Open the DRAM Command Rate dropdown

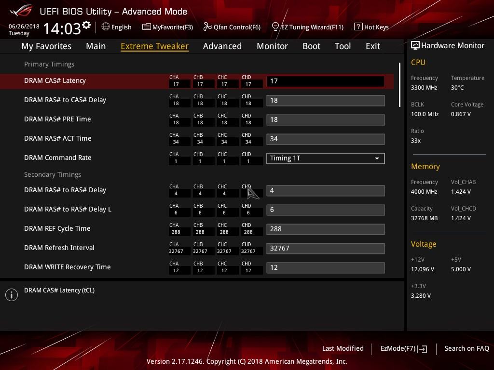[325, 158]
